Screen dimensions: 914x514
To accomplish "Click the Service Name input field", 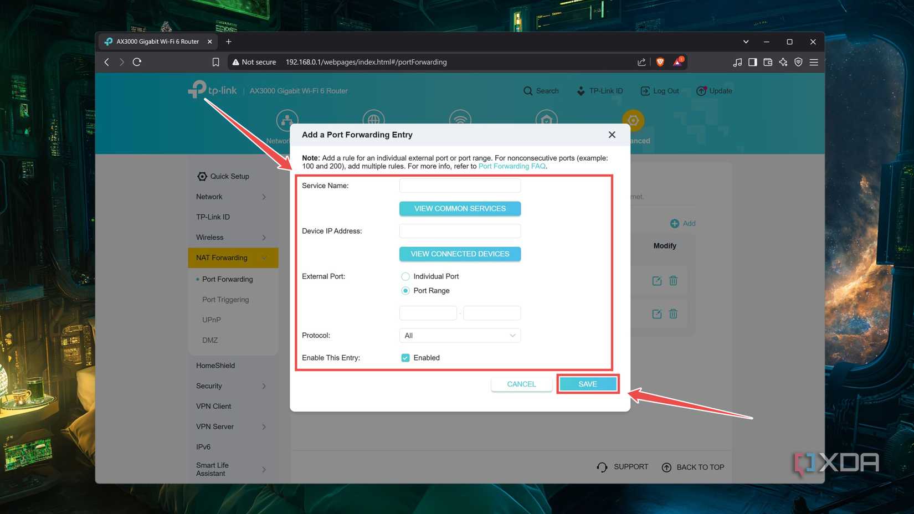I will [x=460, y=186].
